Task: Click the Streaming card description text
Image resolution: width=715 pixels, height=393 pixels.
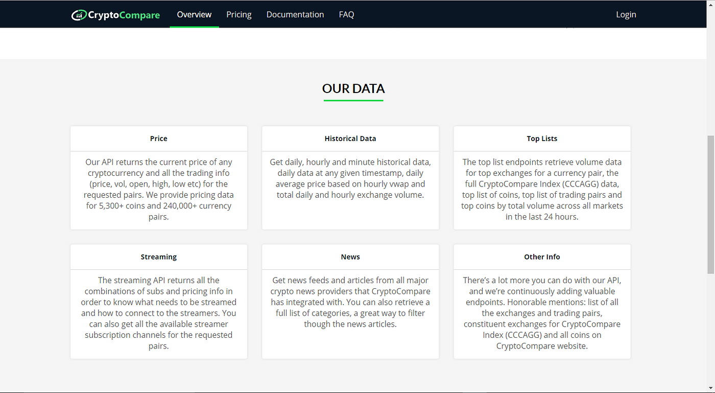Action: [159, 313]
